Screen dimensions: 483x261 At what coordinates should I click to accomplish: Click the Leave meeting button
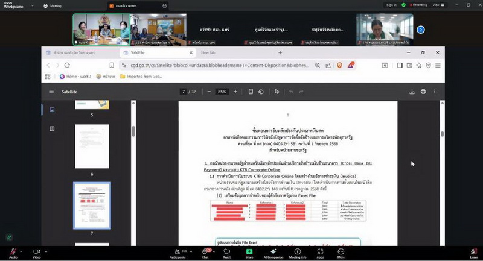click(473, 253)
